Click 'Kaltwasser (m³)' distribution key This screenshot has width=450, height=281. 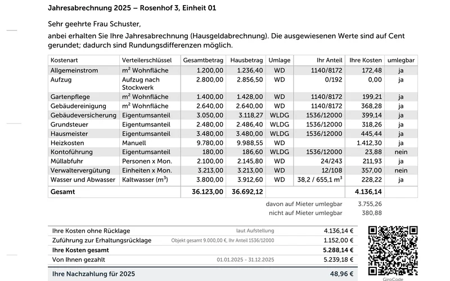145,180
